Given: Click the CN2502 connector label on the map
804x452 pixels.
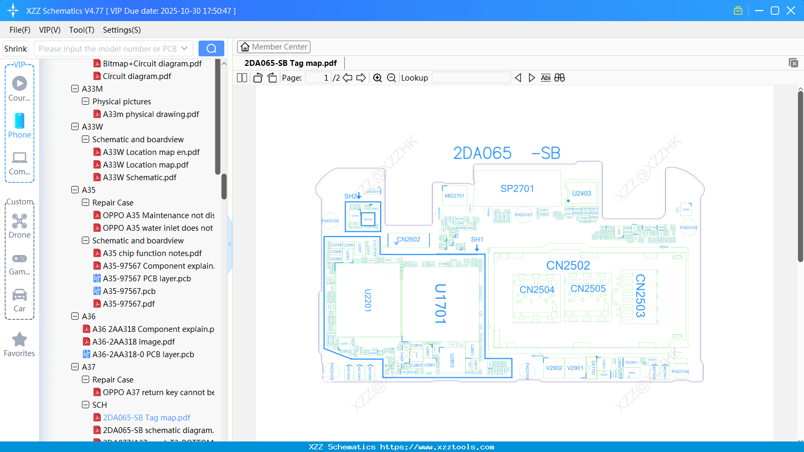Looking at the screenshot, I should click(568, 266).
